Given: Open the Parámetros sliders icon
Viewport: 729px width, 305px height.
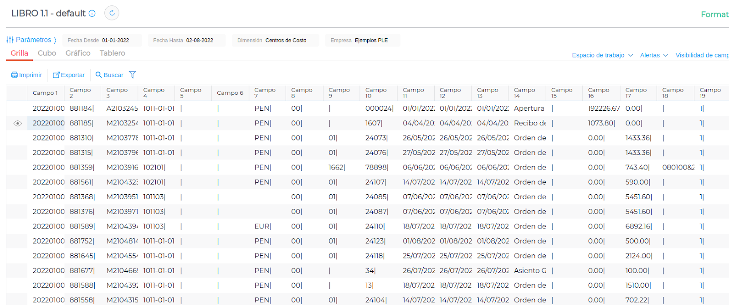Looking at the screenshot, I should tap(10, 40).
